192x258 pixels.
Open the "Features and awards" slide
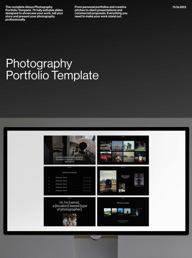coord(70,181)
